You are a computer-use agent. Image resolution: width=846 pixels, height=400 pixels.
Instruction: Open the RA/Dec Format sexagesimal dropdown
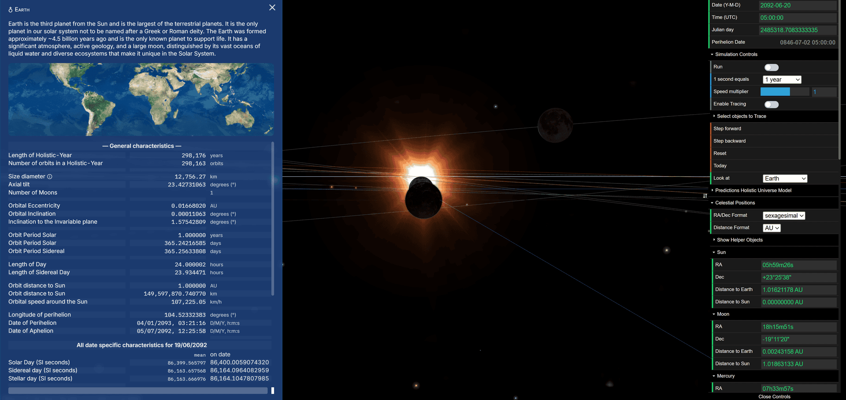tap(784, 216)
